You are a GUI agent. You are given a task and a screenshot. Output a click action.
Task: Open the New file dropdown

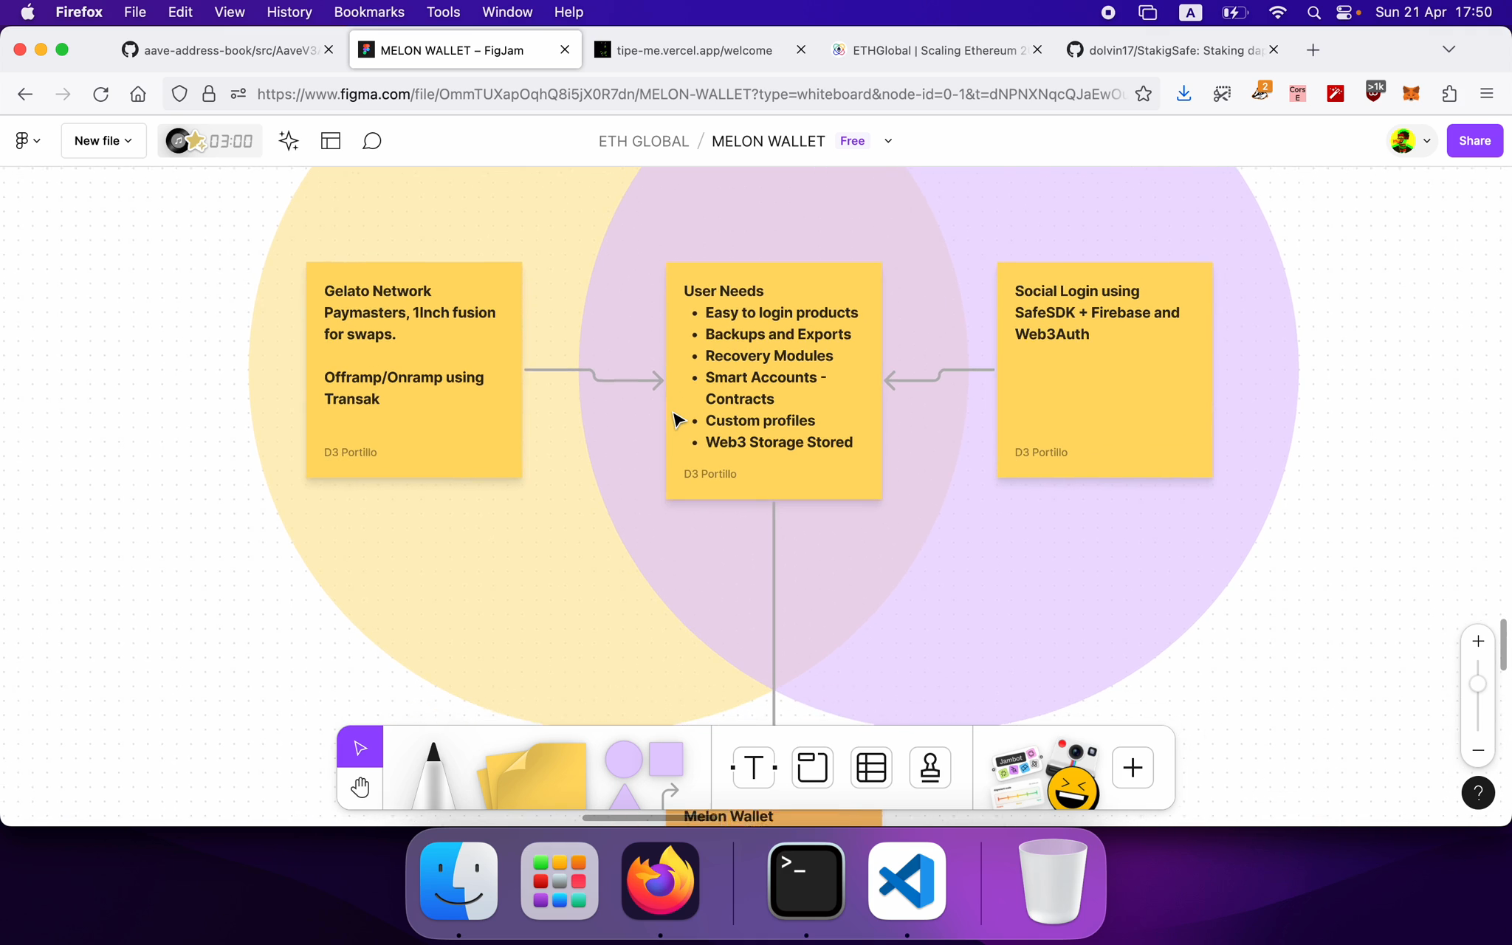pos(103,140)
